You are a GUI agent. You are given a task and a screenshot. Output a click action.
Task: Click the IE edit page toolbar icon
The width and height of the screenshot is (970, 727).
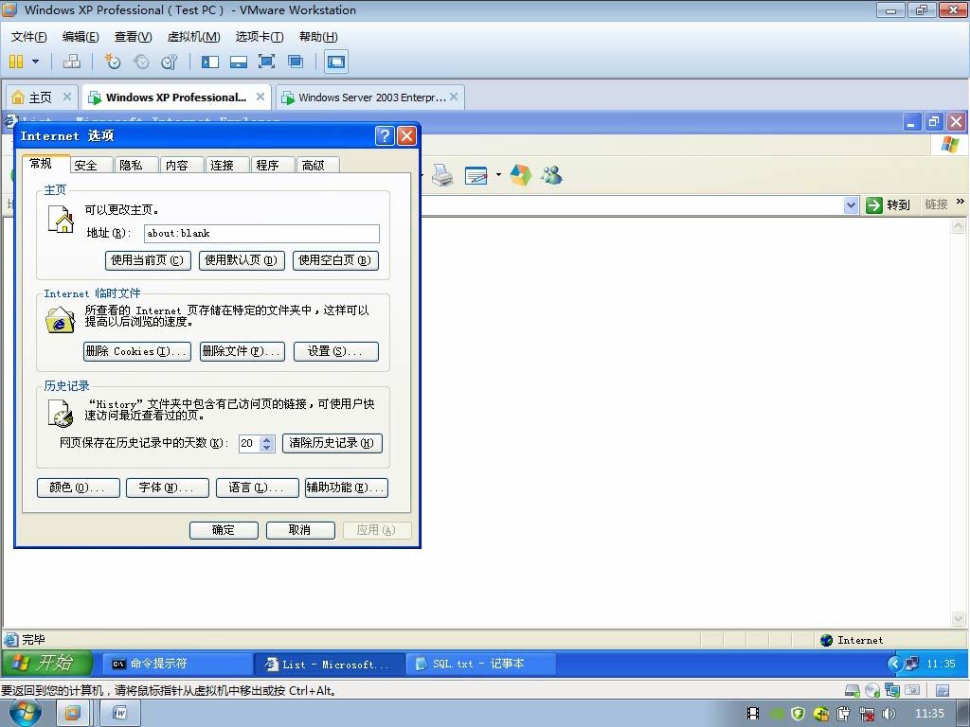[x=476, y=175]
